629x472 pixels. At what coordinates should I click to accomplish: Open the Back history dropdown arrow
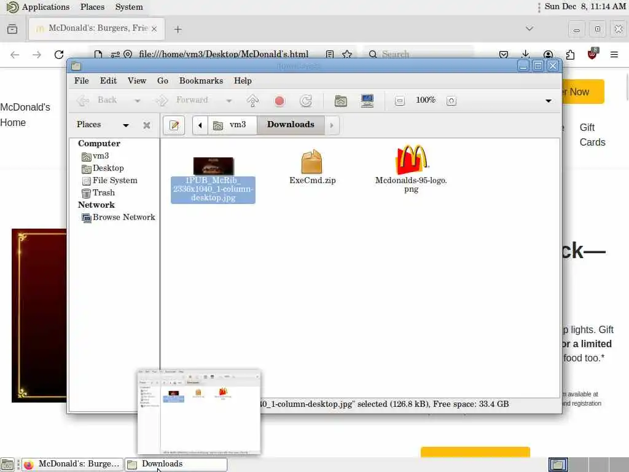(137, 101)
